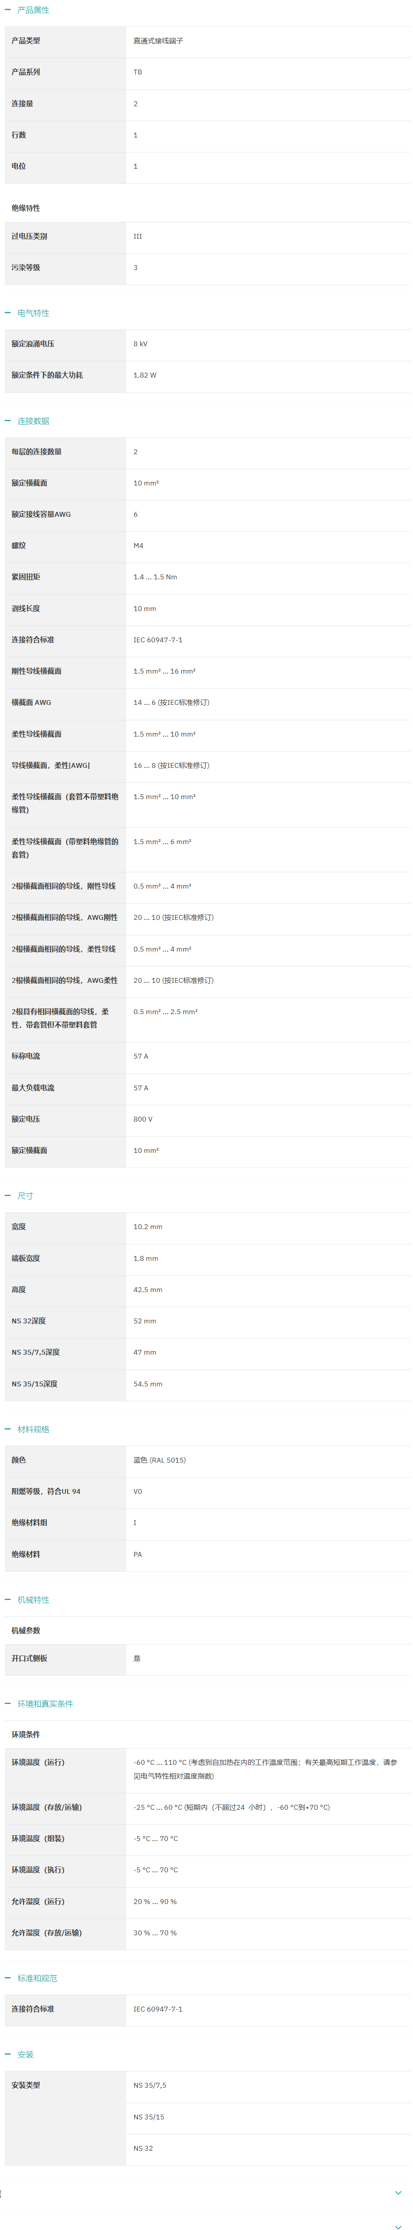Select the 额定电压 value 800 V
This screenshot has height=2230, width=413.
pyautogui.click(x=143, y=1119)
